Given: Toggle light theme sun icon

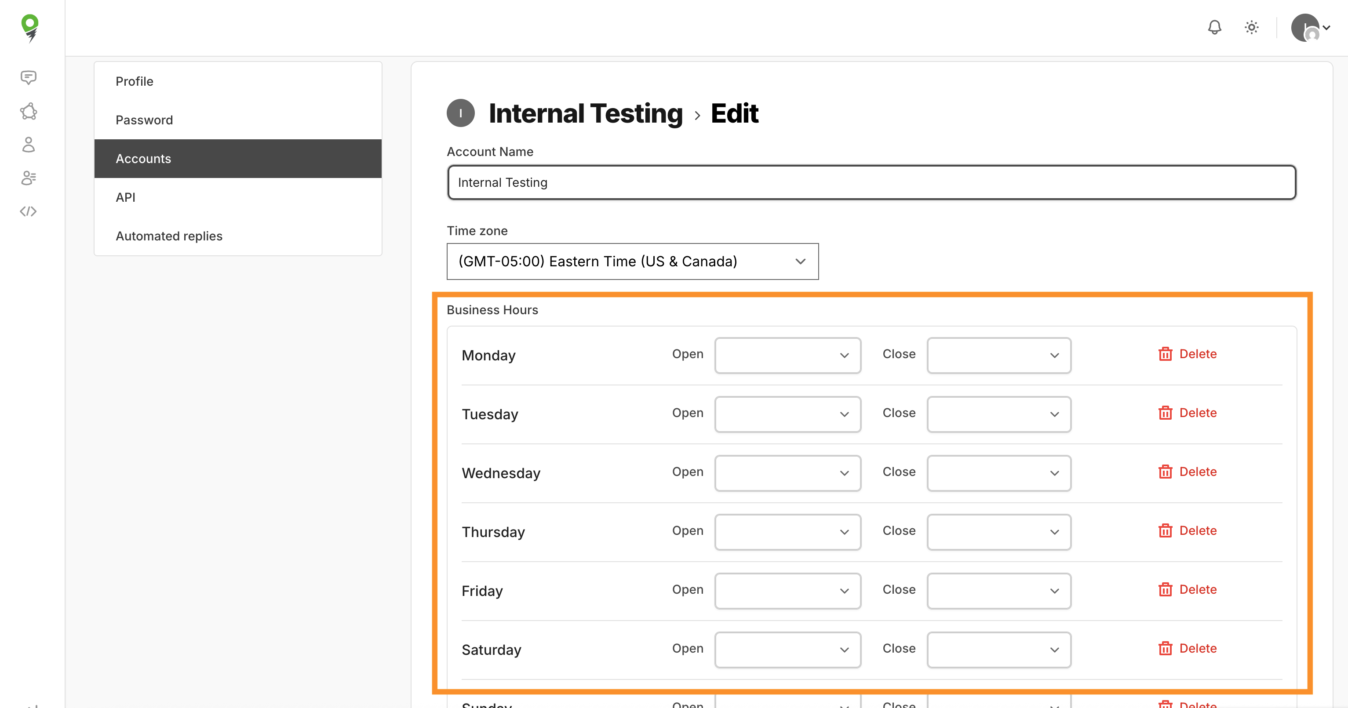Looking at the screenshot, I should (1251, 27).
